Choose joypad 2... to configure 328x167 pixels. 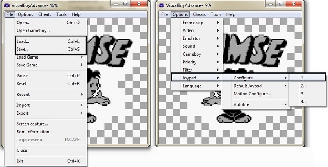307,86
